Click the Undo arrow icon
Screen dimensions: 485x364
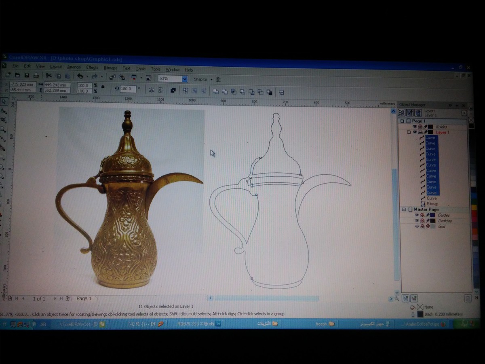[x=80, y=76]
